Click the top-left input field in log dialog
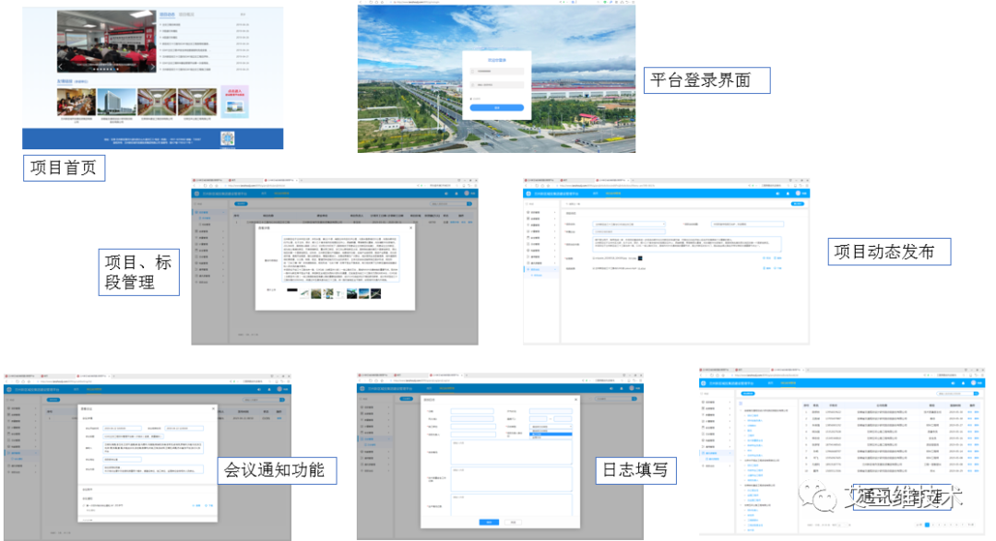 472,411
